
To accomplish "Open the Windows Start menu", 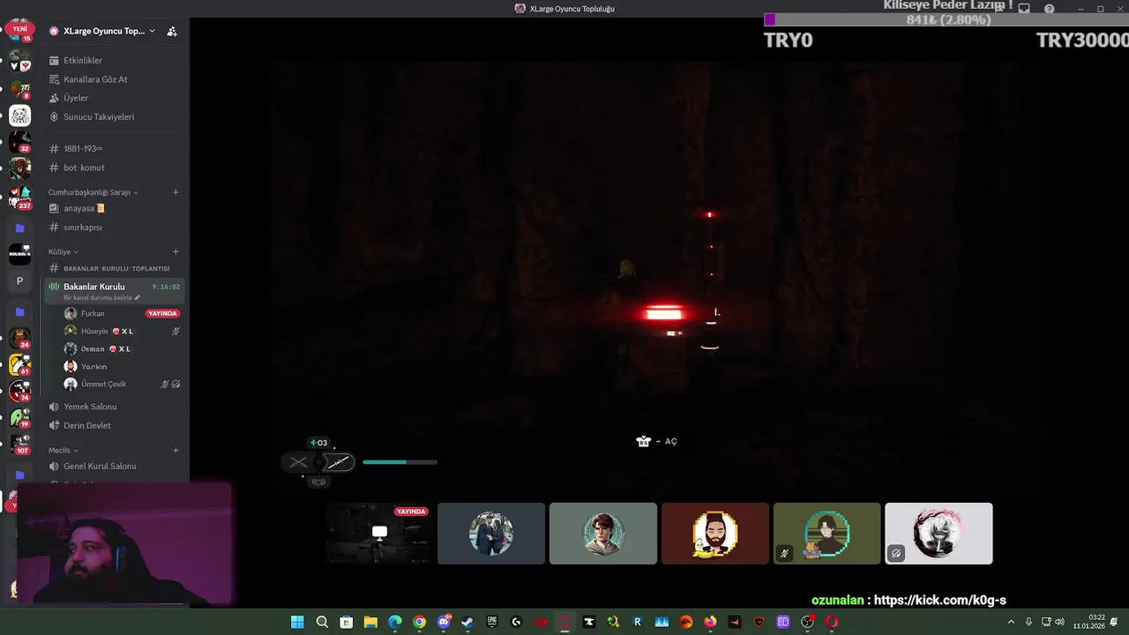I will coord(297,622).
